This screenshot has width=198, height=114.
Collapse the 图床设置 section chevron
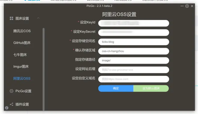(38, 18)
